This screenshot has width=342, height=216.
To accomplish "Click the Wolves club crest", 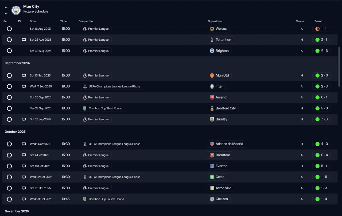I will tap(212, 29).
